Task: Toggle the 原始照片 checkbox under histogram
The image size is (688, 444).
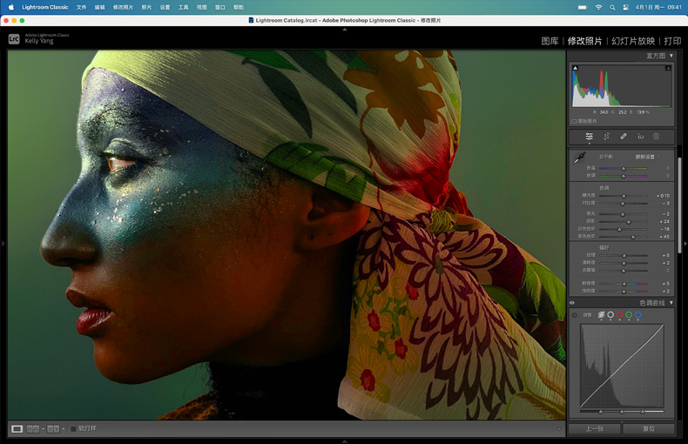Action: tap(574, 121)
